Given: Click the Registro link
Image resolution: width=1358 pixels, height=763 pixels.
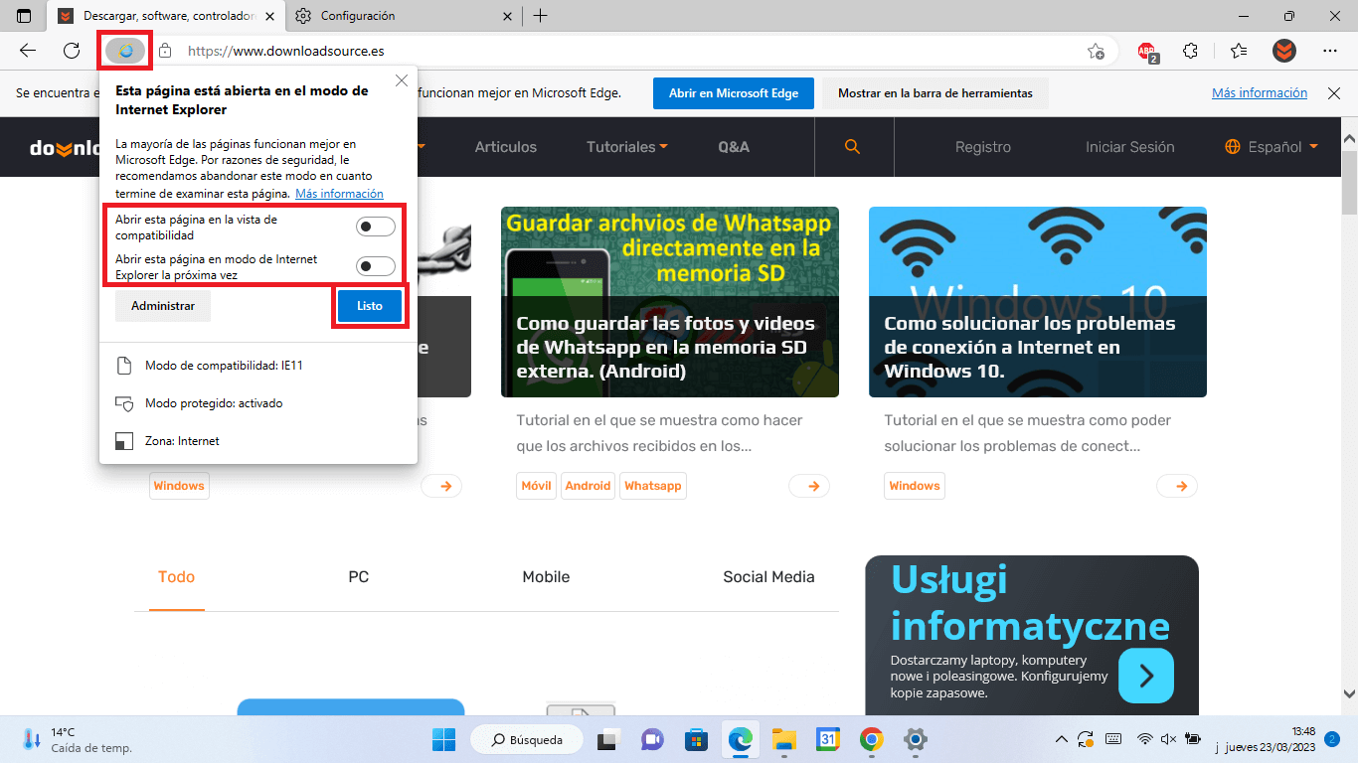Looking at the screenshot, I should (x=983, y=147).
